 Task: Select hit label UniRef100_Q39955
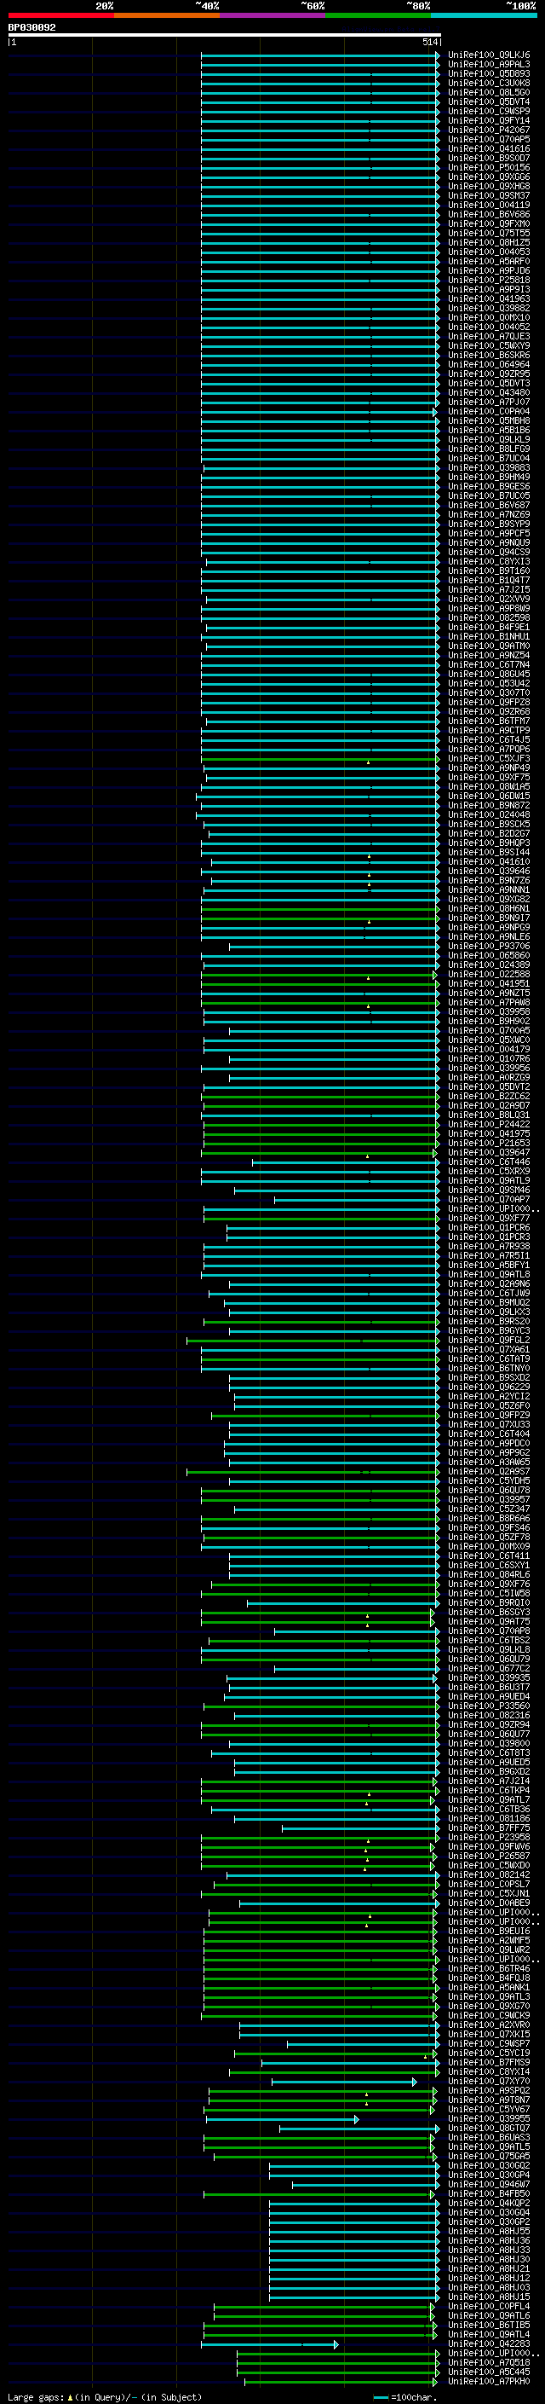(489, 2118)
